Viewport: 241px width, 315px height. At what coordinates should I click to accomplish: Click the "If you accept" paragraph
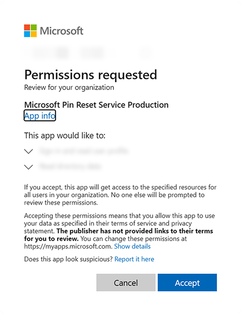[x=120, y=195]
